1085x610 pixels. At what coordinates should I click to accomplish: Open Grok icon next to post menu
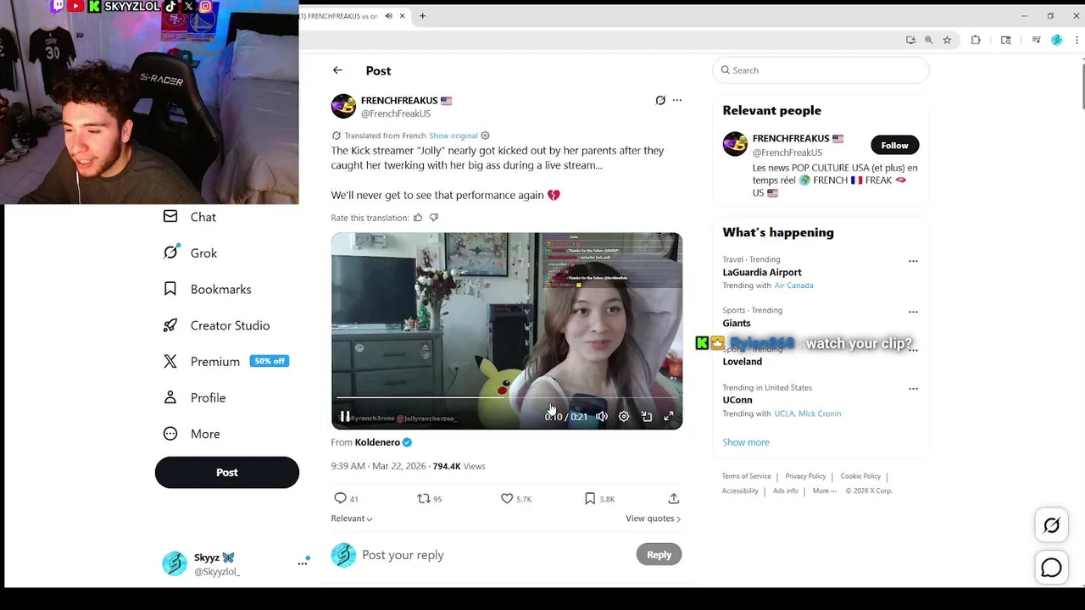[660, 100]
